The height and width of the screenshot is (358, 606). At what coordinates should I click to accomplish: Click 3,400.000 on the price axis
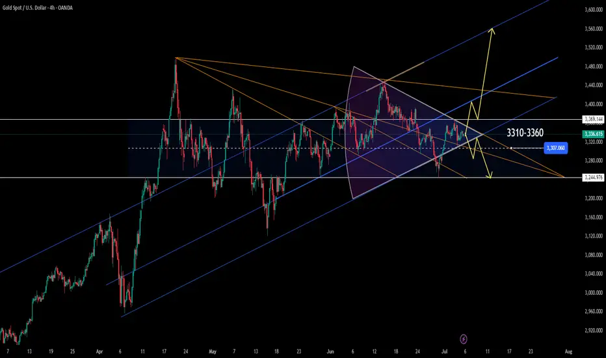point(594,104)
